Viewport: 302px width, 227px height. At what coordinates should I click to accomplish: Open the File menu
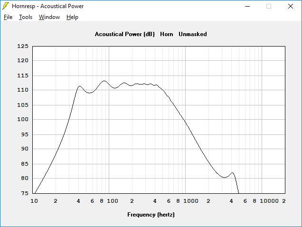(8, 17)
